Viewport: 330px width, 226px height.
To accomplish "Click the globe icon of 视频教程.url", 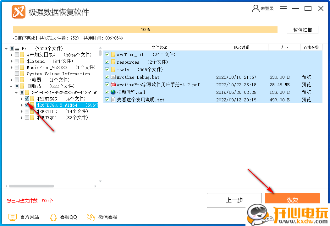I will tap(113, 92).
